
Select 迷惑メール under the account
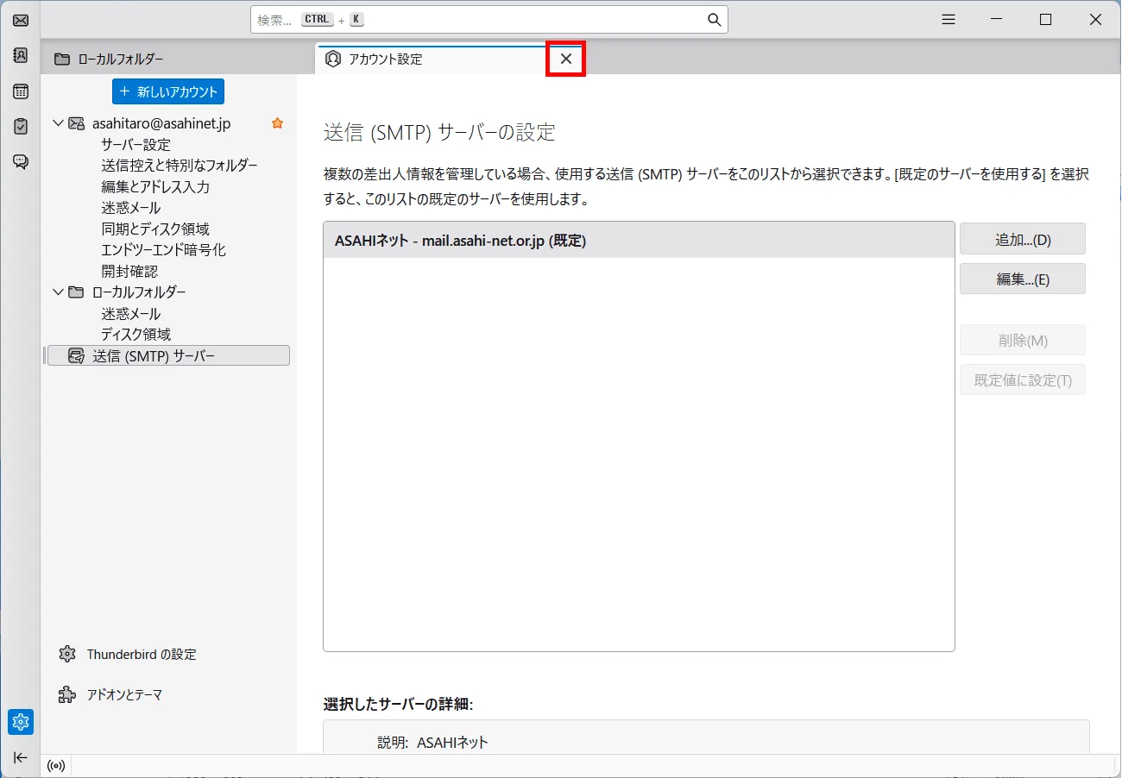coord(130,207)
